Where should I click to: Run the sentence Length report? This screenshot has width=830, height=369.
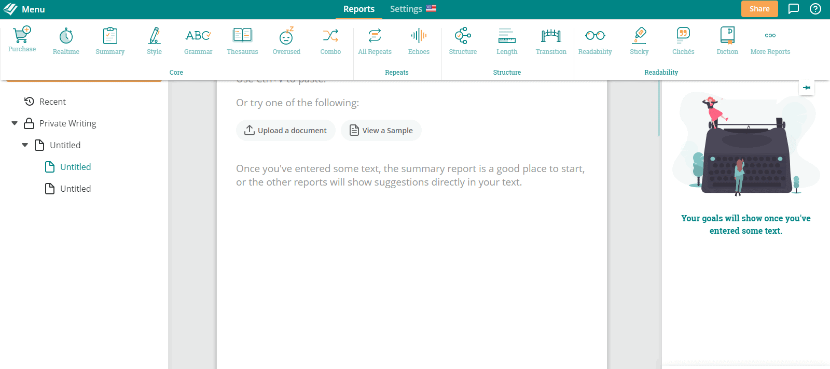coord(507,41)
